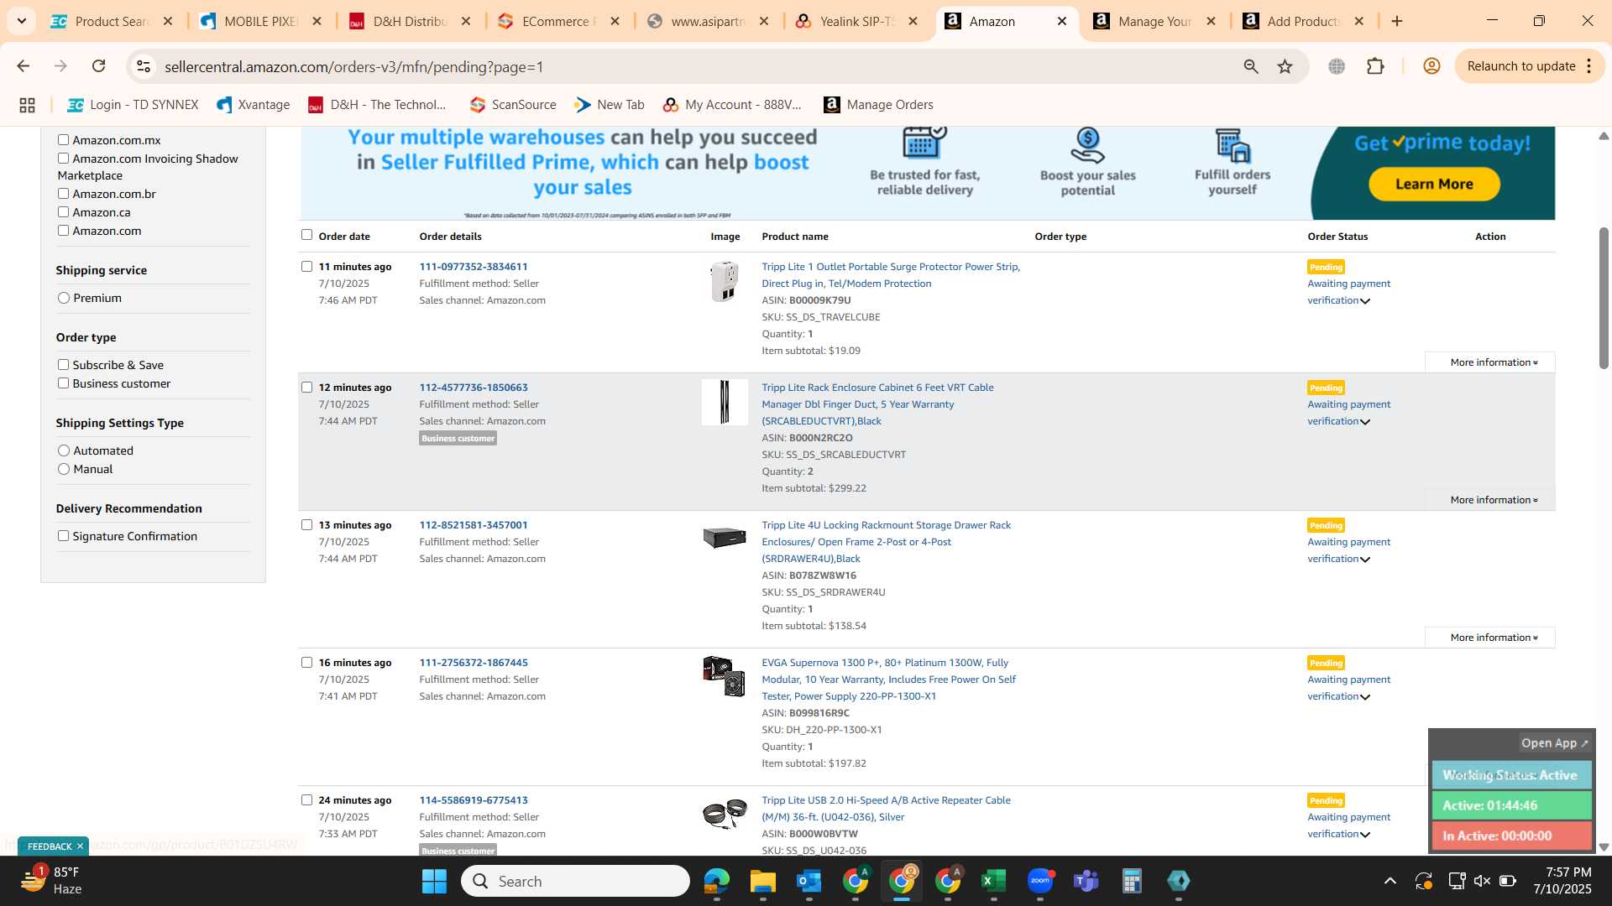Open Calculator from the taskbar
1612x906 pixels.
click(x=1132, y=881)
